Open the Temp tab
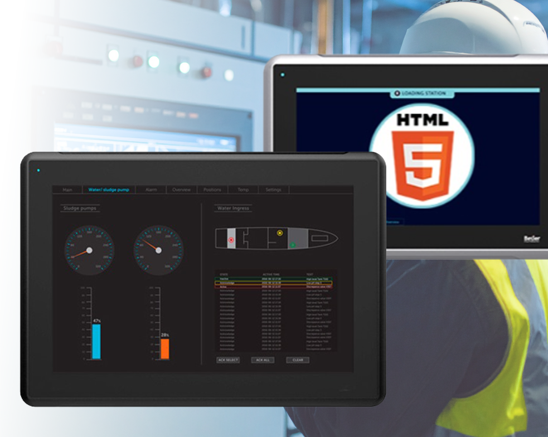The height and width of the screenshot is (437, 548). (x=243, y=190)
